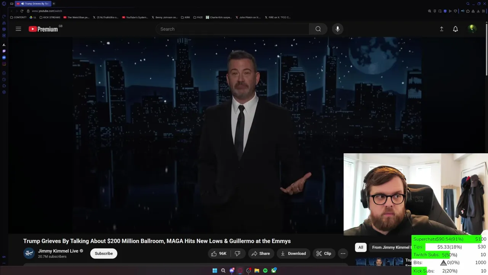
Task: Switch to the Trump Grieves browser tab
Action: point(32,3)
